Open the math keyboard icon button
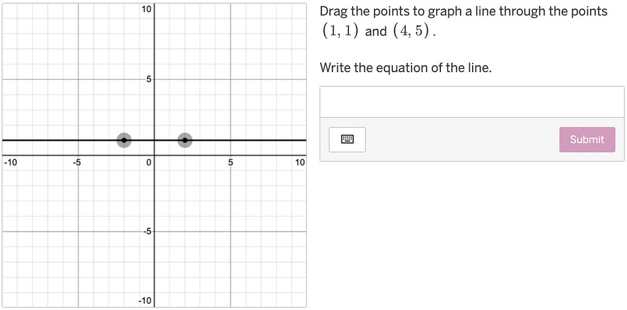Screen dimensions: 627x310 347,139
